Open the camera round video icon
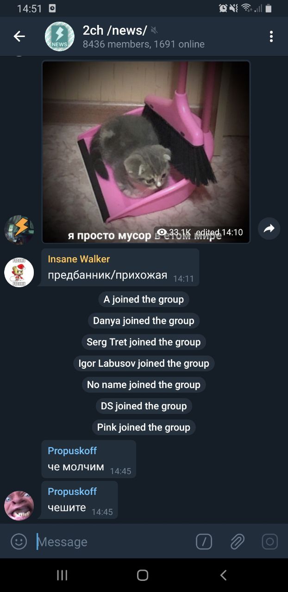This screenshot has height=592, width=288. pyautogui.click(x=269, y=542)
